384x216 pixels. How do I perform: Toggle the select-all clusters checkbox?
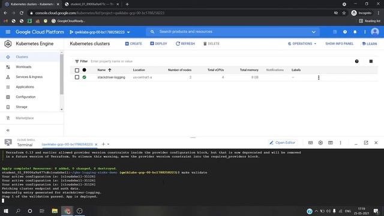click(x=77, y=70)
